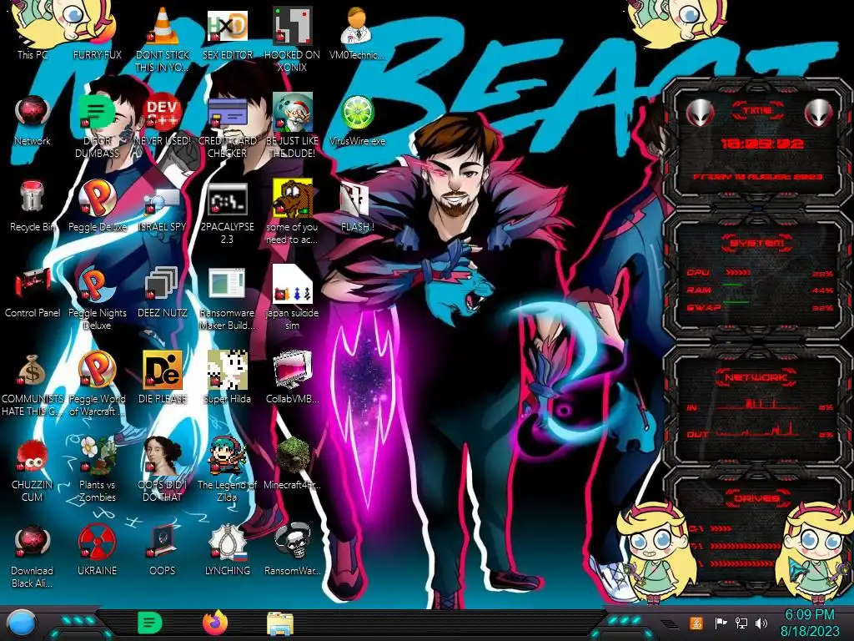The image size is (854, 641).
Task: Open the Action Center flag icon
Action: 721,623
